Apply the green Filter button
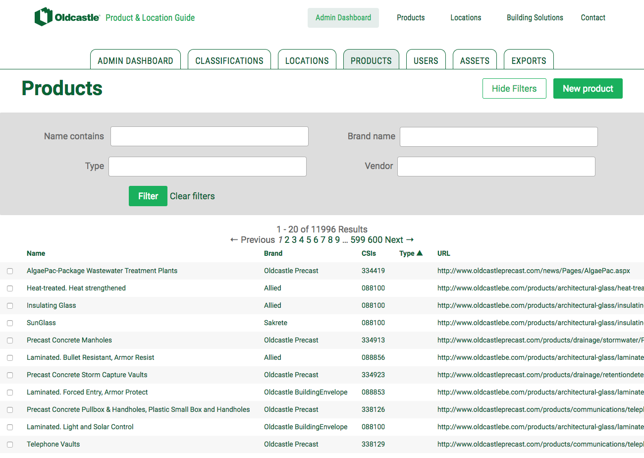The width and height of the screenshot is (644, 458). coord(148,196)
